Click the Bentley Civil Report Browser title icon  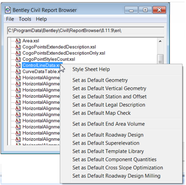(x=8, y=10)
